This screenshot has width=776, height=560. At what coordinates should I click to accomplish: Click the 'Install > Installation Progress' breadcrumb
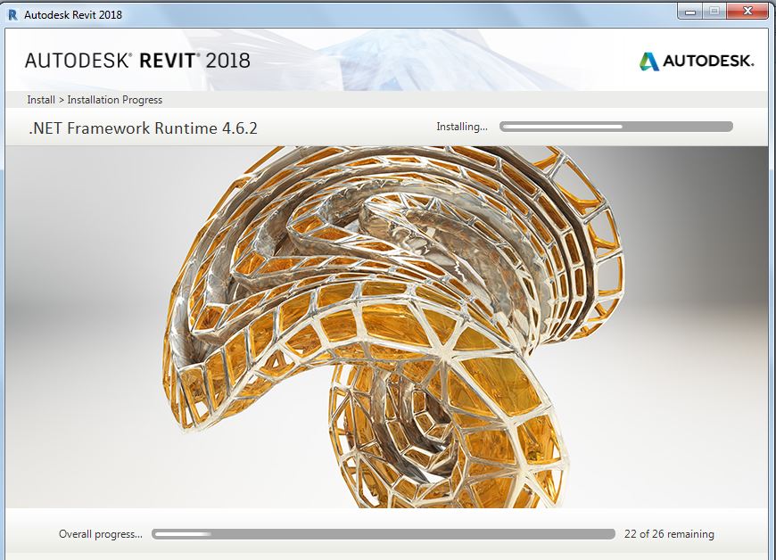[95, 100]
